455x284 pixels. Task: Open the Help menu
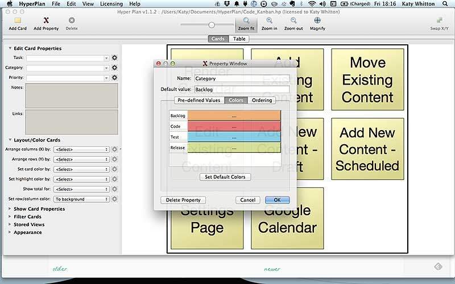click(135, 4)
